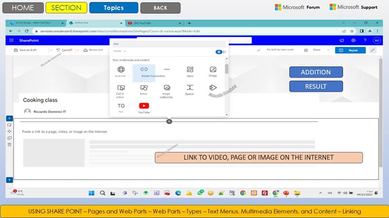Open the RD account avatar
389x218 pixels.
[x=377, y=40]
